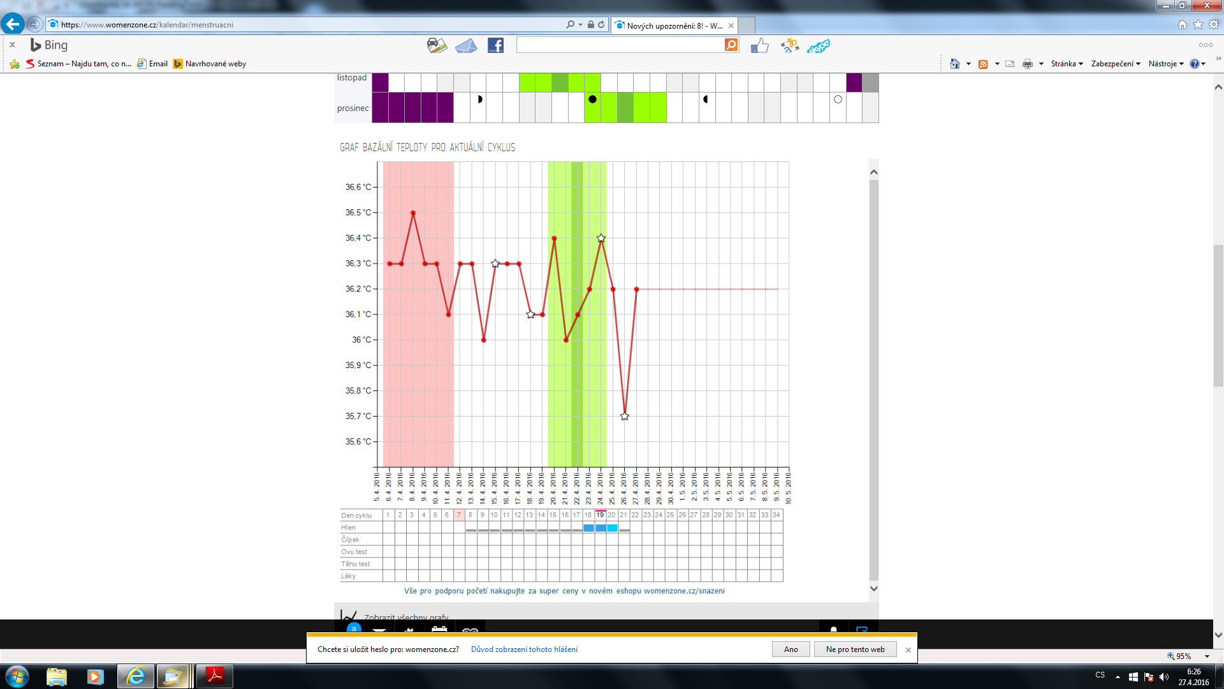The image size is (1224, 689).
Task: Expand the Stránka dropdown menu
Action: 1067,64
